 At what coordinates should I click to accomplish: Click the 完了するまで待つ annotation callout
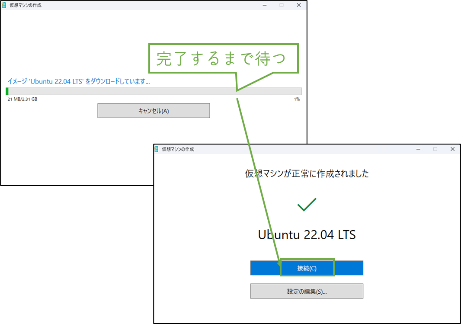223,58
